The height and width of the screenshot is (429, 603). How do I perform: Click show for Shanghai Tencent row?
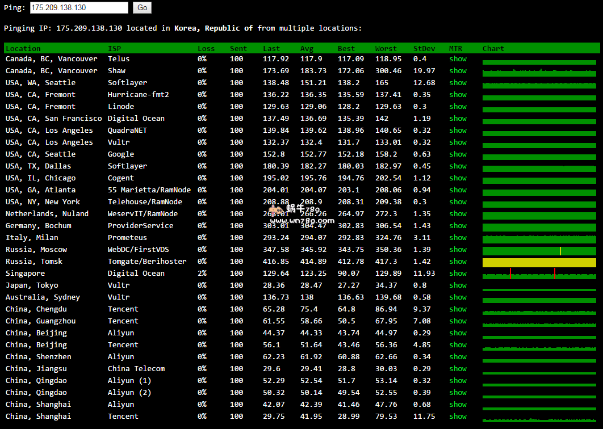coord(458,417)
